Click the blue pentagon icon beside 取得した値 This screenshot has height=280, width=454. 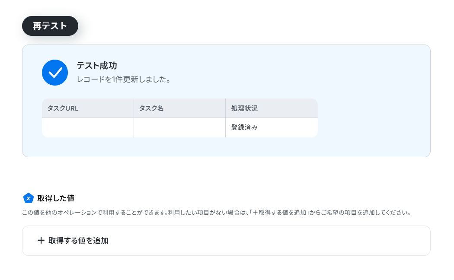(29, 198)
